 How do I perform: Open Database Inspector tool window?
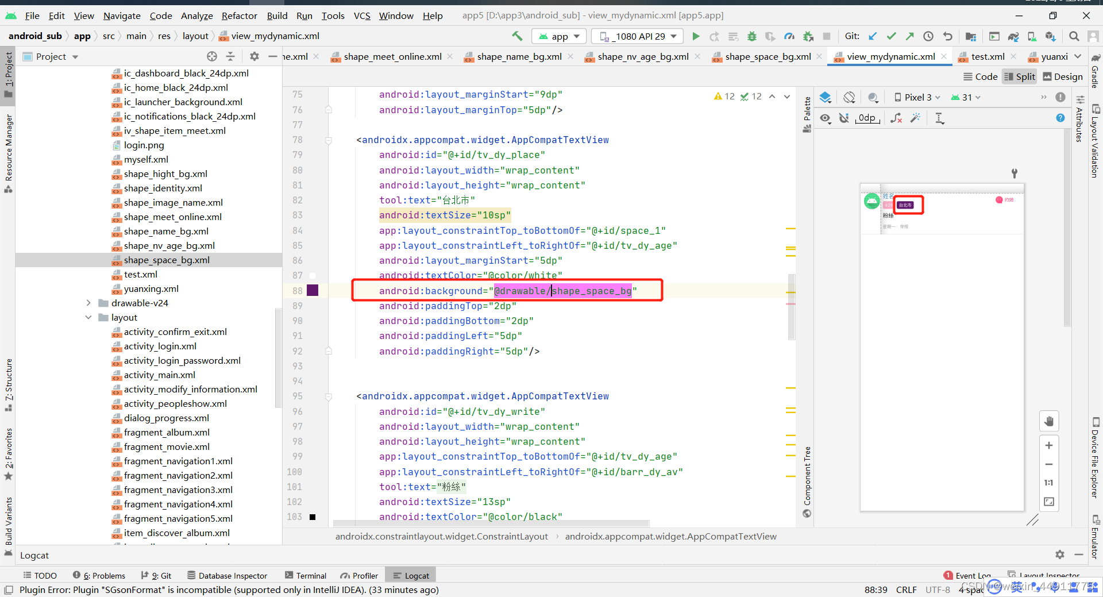click(227, 575)
